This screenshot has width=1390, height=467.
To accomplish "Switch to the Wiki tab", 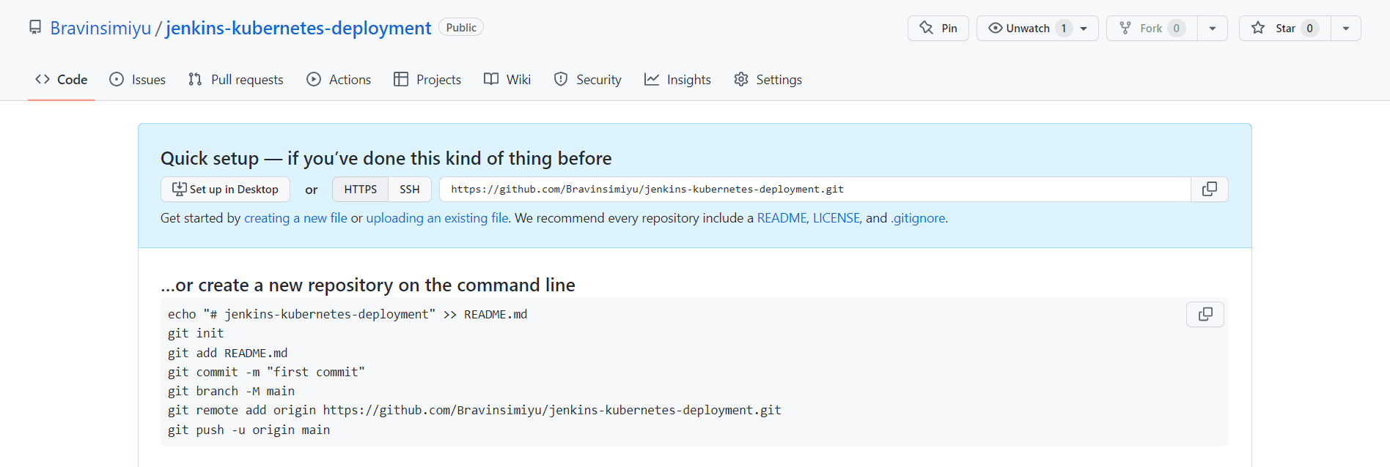I will 507,79.
